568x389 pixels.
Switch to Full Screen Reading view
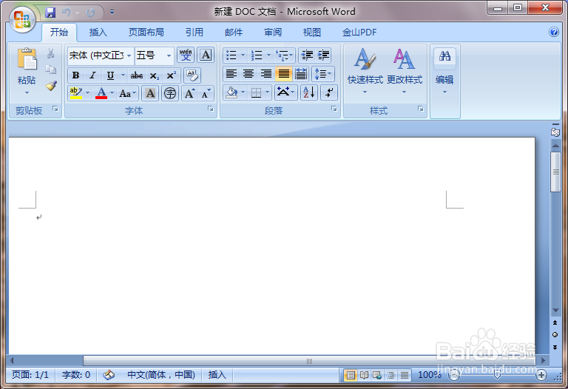tap(364, 375)
